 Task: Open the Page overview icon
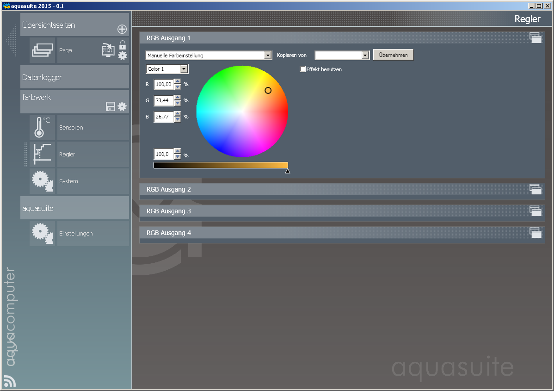[42, 50]
